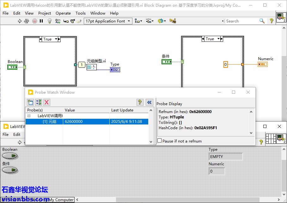
Task: Click in the Search field
Action: click(x=242, y=21)
